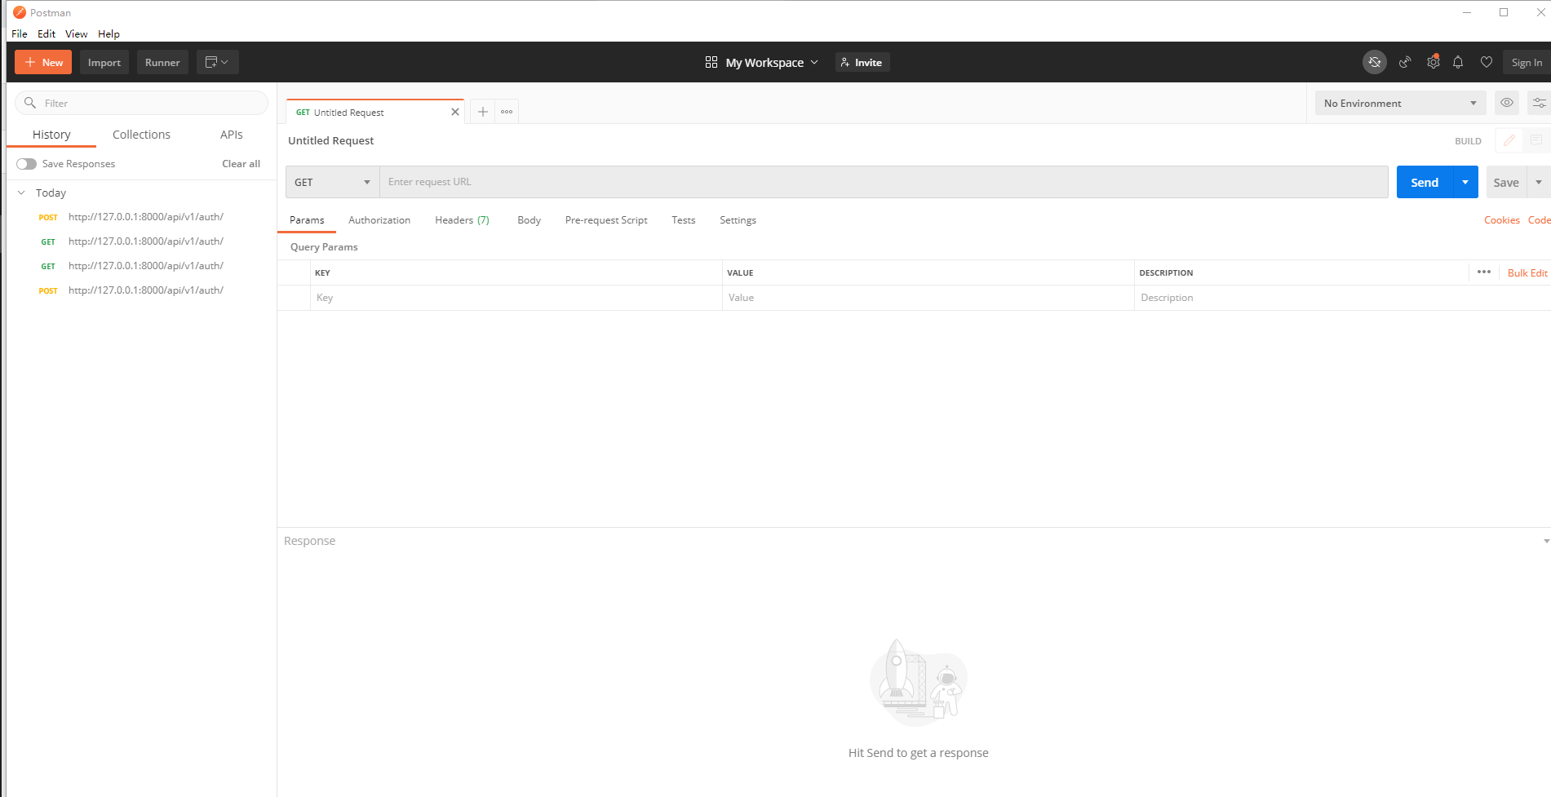Image resolution: width=1551 pixels, height=797 pixels.
Task: Open Code snippet link
Action: click(x=1540, y=220)
